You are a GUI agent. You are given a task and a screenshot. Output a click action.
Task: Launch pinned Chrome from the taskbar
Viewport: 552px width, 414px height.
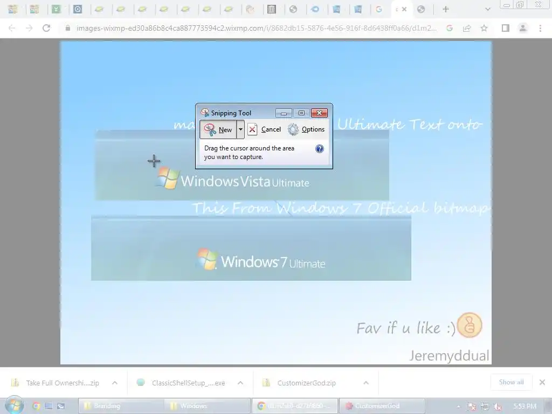click(36, 406)
